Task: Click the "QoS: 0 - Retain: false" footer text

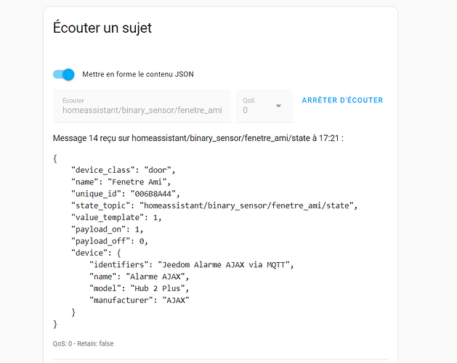Action: click(x=84, y=343)
